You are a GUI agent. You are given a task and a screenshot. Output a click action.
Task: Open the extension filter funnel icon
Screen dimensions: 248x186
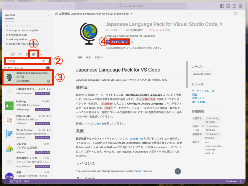48,61
